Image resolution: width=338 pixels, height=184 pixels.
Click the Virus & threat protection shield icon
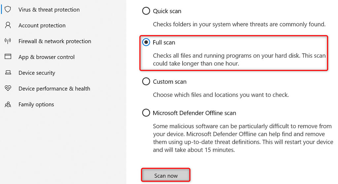click(x=8, y=10)
